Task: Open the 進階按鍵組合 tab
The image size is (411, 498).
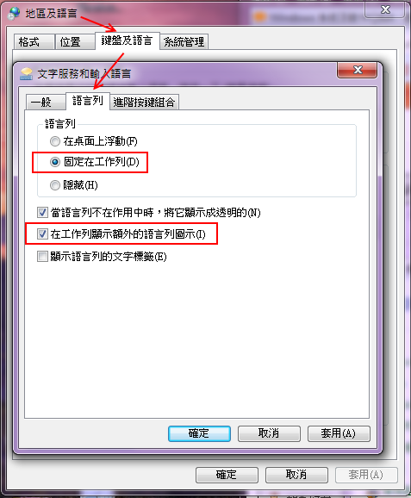Action: [144, 103]
